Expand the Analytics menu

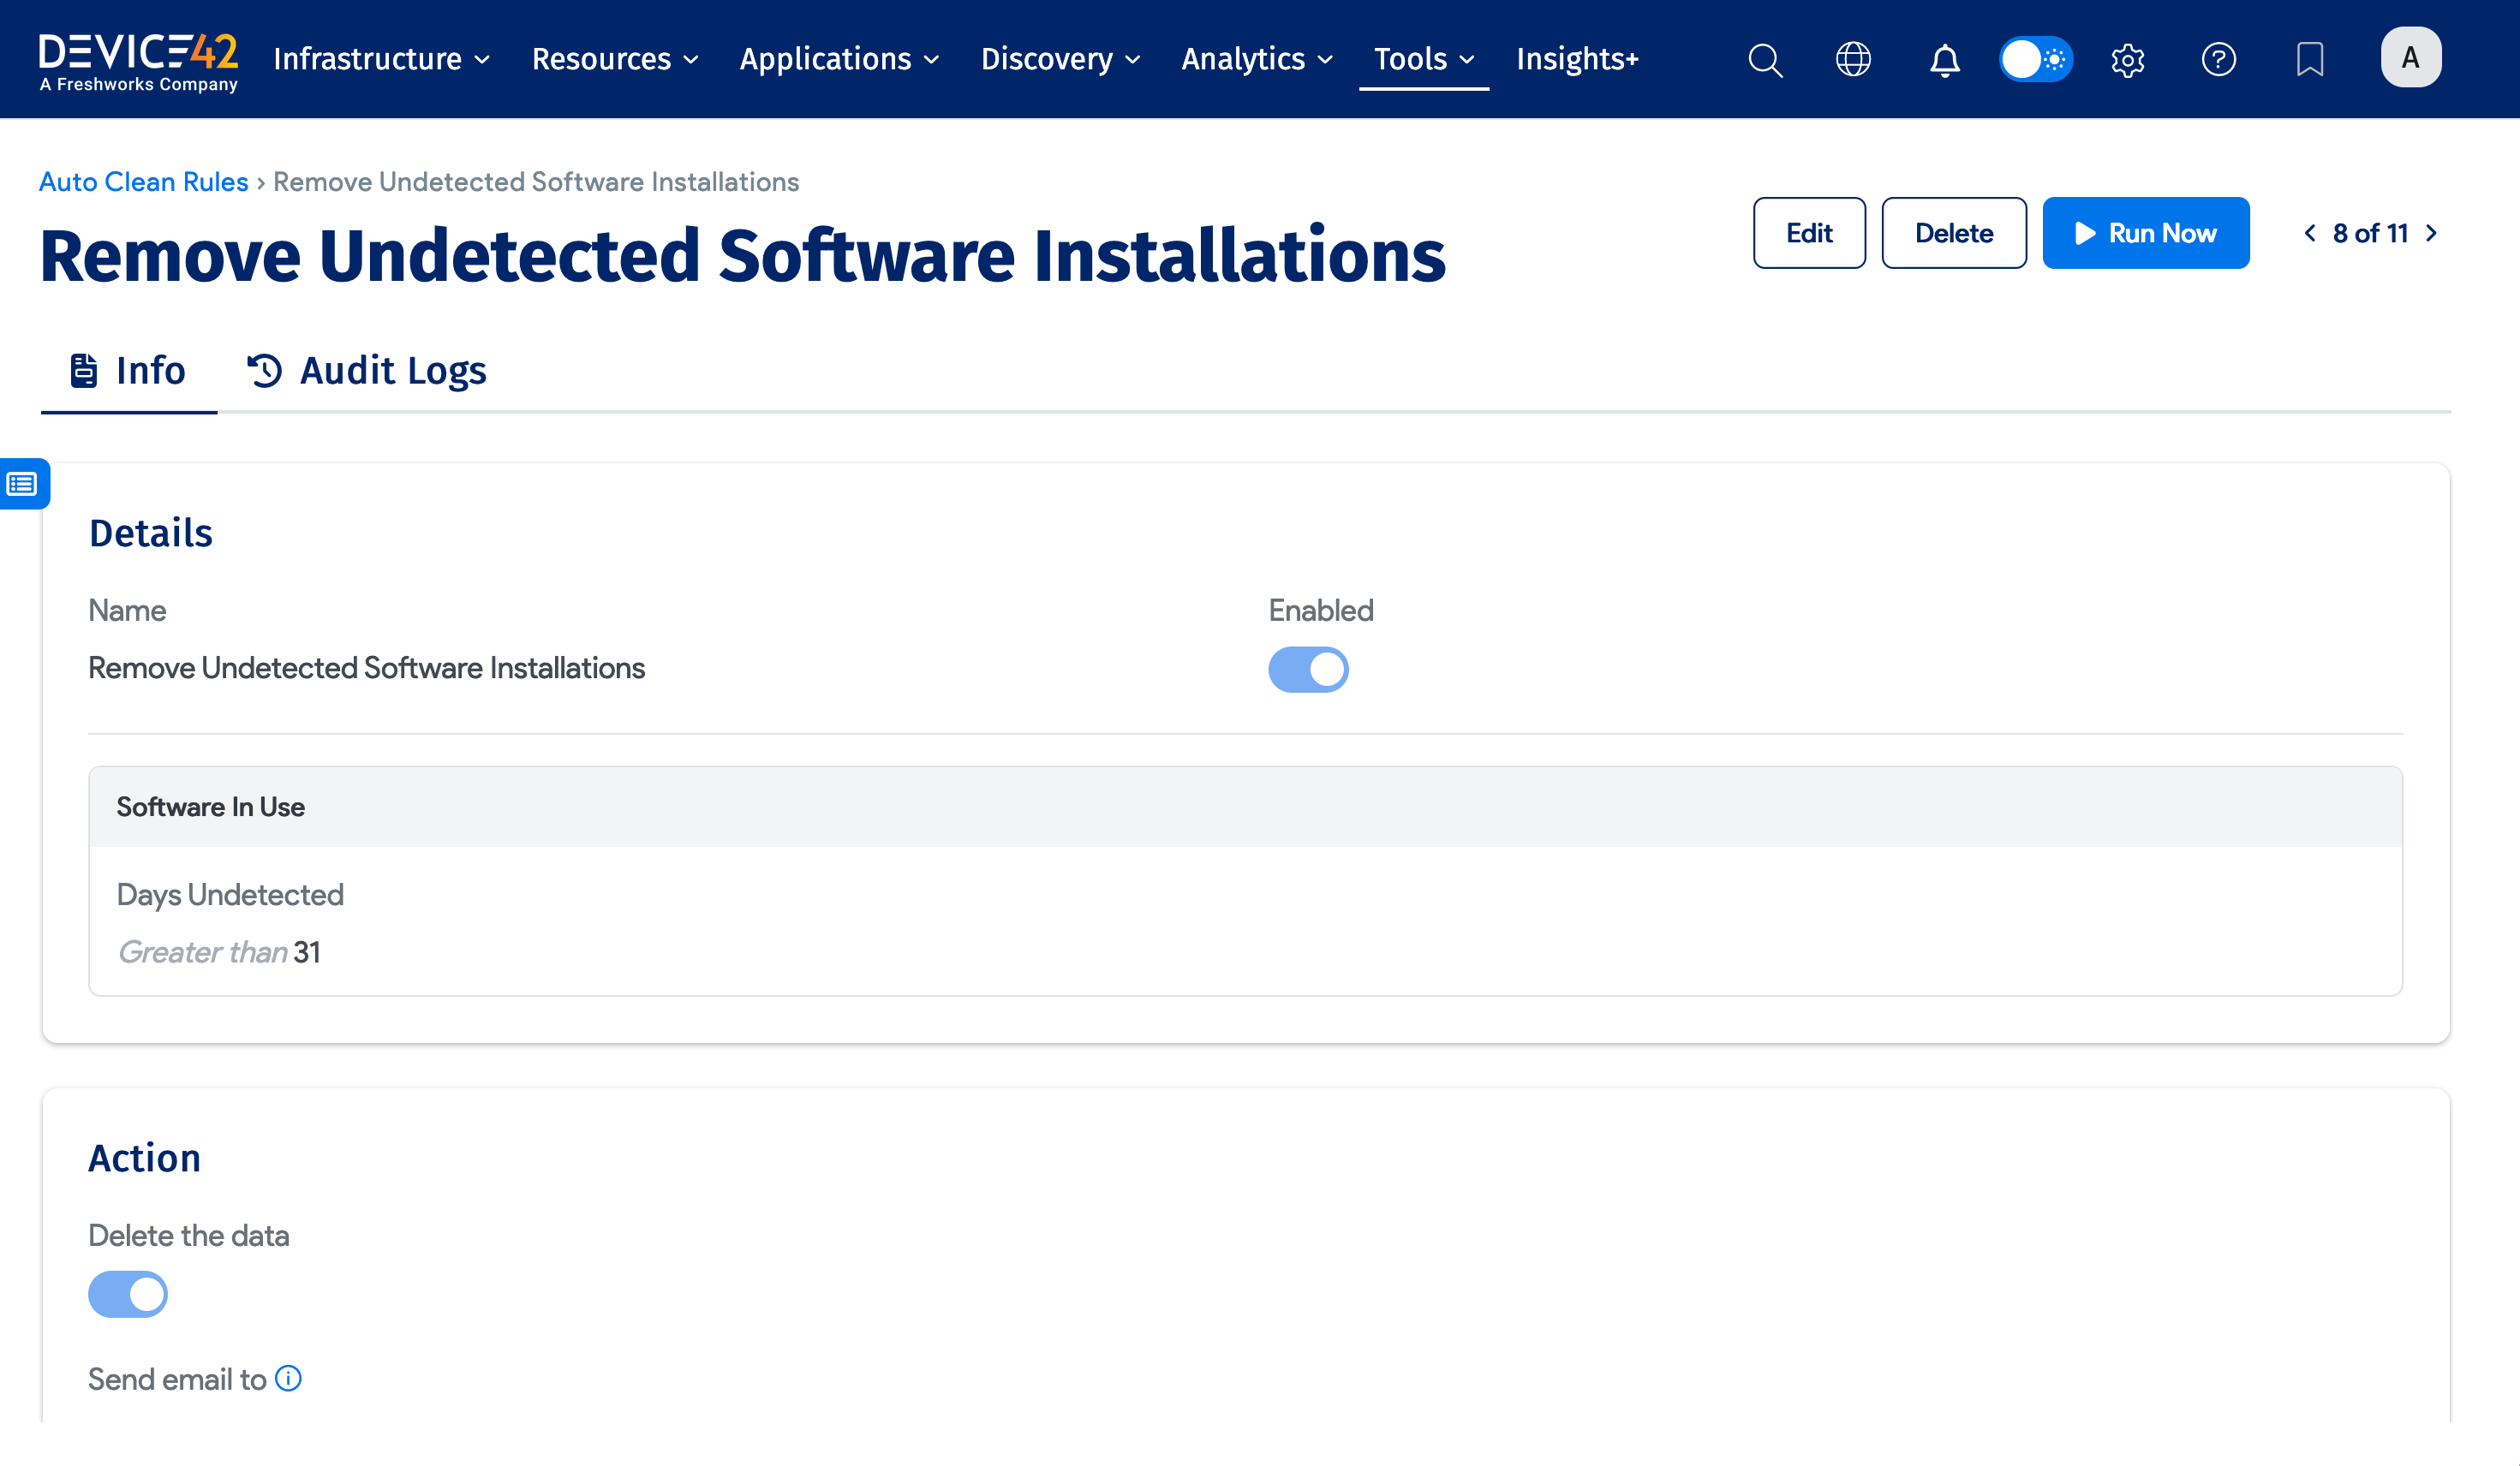tap(1257, 59)
